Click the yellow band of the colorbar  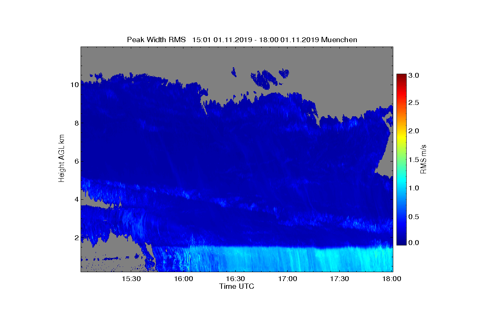click(401, 136)
